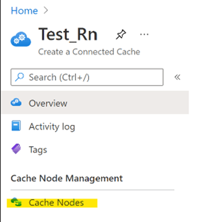Click the Cache Node Management section header

[66, 178]
